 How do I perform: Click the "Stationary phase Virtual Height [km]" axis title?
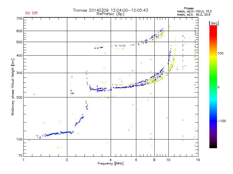pyautogui.click(x=13, y=87)
